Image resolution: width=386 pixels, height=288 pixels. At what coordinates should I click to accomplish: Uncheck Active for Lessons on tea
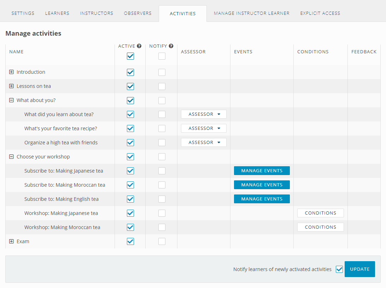click(130, 86)
